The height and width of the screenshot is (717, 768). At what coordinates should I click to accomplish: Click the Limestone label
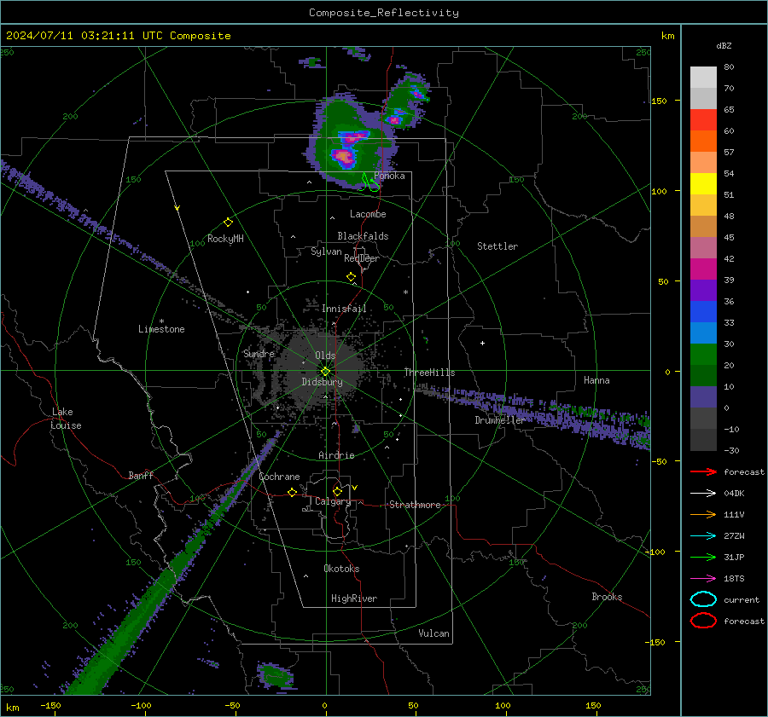point(161,329)
